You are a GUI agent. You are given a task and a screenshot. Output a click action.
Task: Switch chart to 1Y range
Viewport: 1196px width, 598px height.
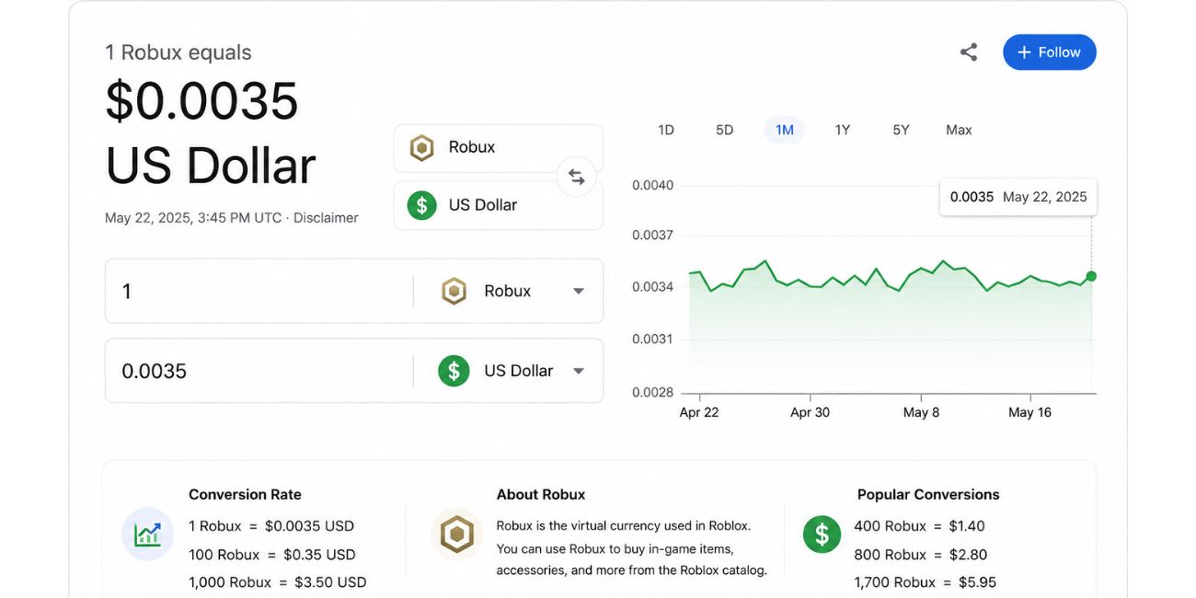click(843, 130)
